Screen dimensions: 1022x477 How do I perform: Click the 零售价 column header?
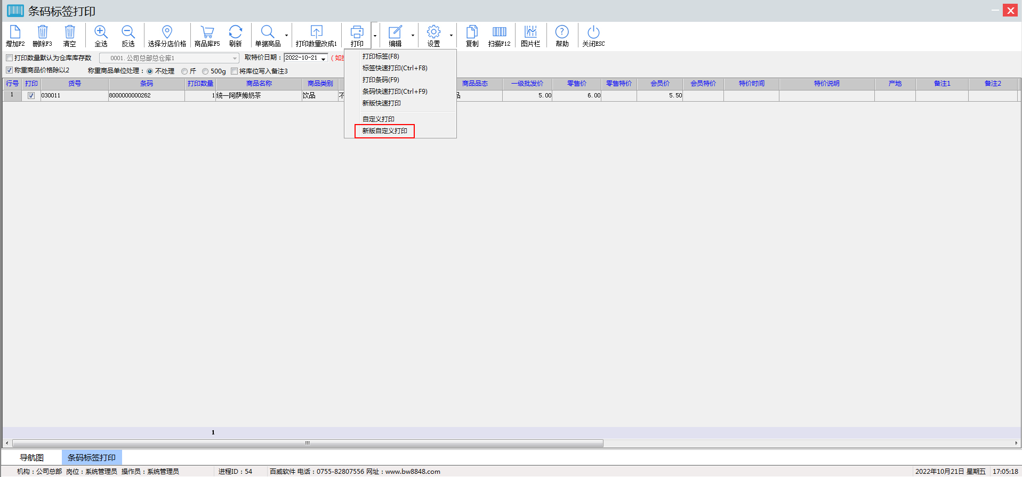point(576,84)
